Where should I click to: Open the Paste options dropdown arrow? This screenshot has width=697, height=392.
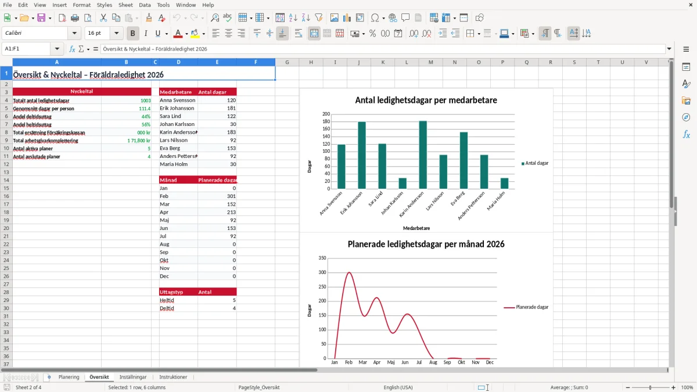pos(137,18)
